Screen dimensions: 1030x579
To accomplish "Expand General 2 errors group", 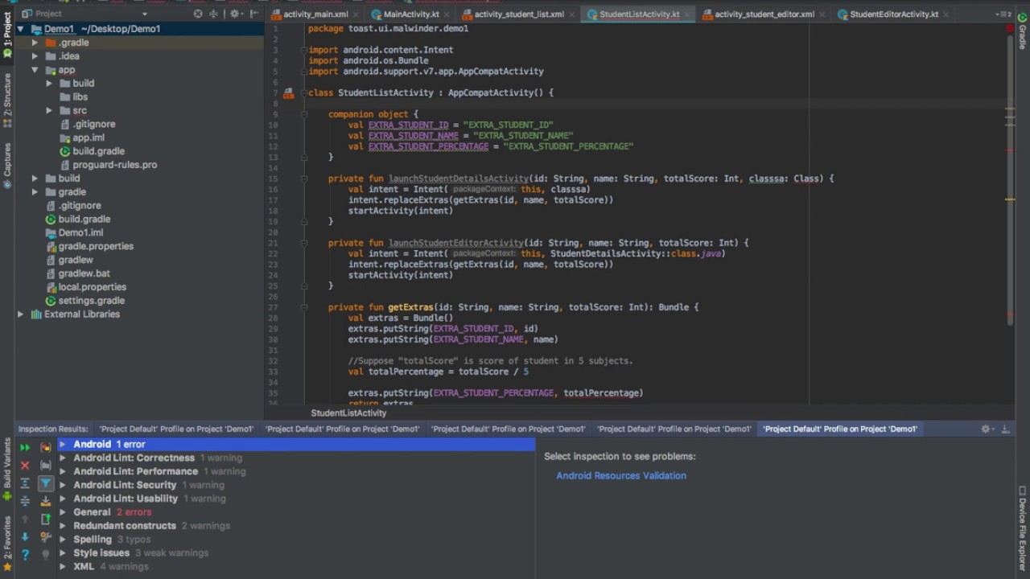I will coord(62,512).
